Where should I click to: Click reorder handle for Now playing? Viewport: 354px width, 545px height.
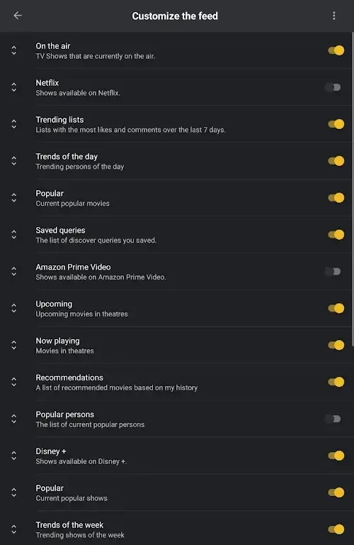pyautogui.click(x=14, y=345)
